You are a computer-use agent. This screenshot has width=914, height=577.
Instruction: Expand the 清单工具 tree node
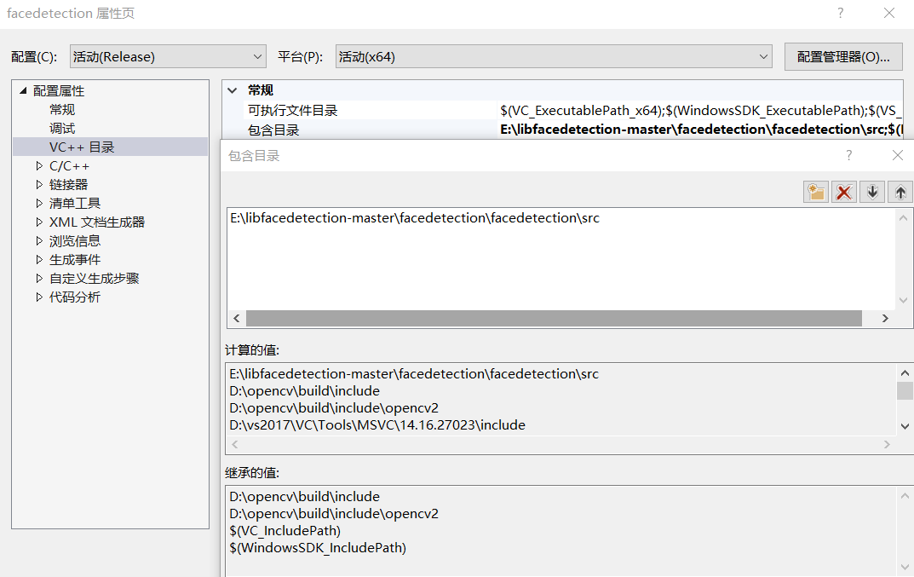click(x=39, y=204)
